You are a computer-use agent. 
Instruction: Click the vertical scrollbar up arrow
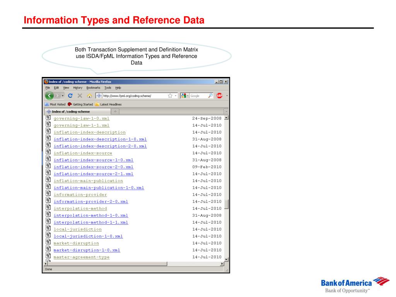coord(227,118)
